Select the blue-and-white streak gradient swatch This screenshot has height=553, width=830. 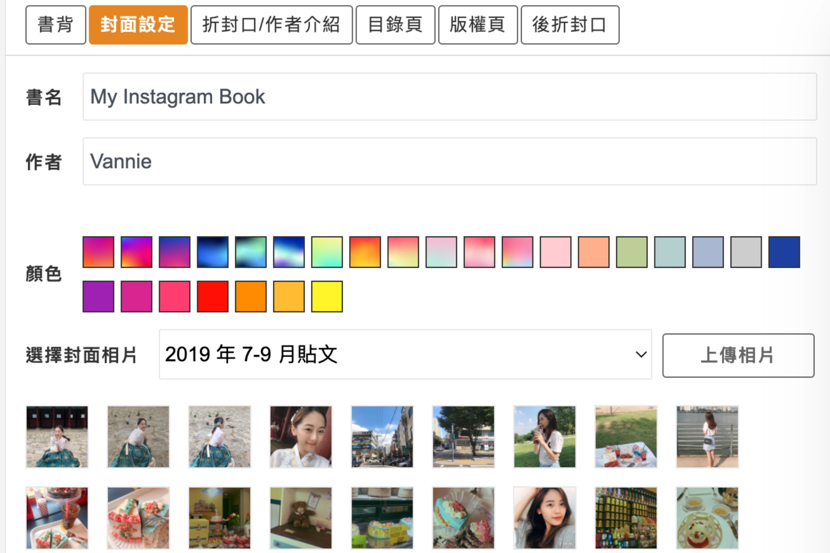coord(289,252)
